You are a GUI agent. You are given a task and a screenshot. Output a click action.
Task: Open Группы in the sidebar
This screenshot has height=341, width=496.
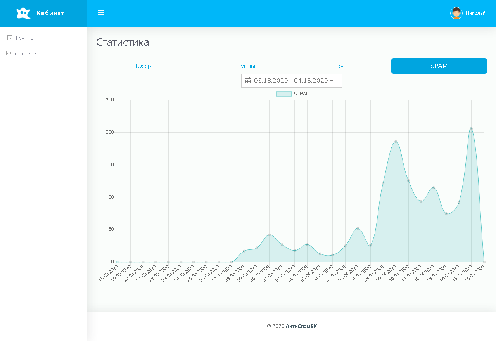[x=25, y=38]
